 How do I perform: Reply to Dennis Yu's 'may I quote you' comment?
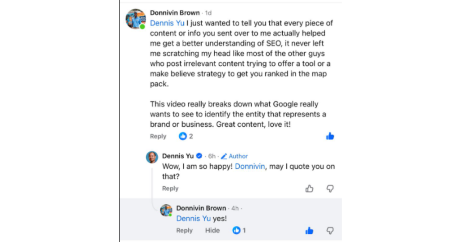tap(170, 188)
